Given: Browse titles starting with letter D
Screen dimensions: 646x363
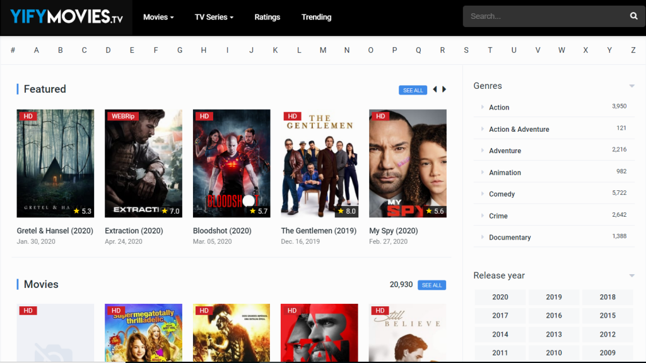Looking at the screenshot, I should (x=108, y=50).
